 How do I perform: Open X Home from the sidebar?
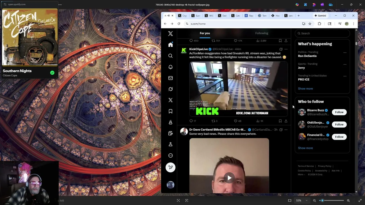pos(171,45)
